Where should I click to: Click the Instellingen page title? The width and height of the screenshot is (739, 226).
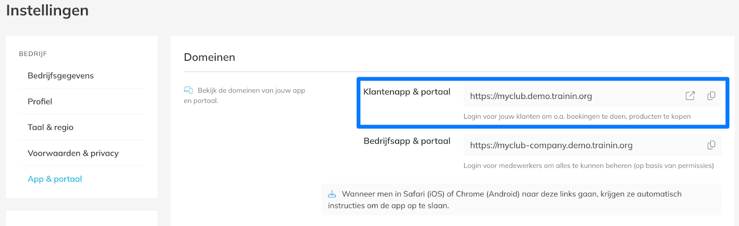(x=47, y=10)
